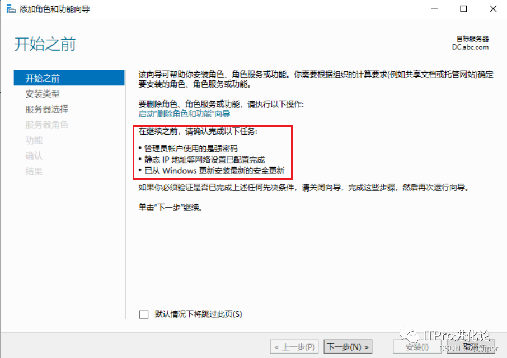Select the 开始之前 step in sidebar

coord(69,78)
